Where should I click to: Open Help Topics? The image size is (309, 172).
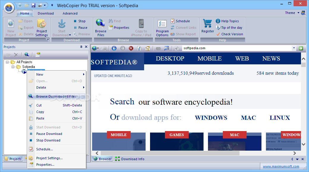pyautogui.click(x=227, y=21)
